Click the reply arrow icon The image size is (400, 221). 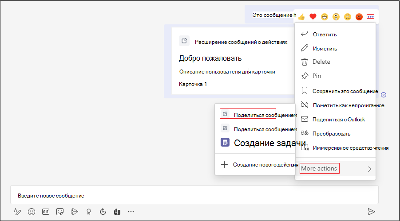click(x=305, y=34)
